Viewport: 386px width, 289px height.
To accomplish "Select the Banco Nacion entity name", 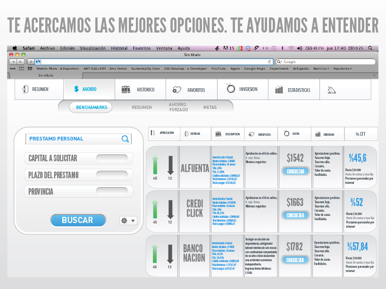I will pyautogui.click(x=194, y=253).
